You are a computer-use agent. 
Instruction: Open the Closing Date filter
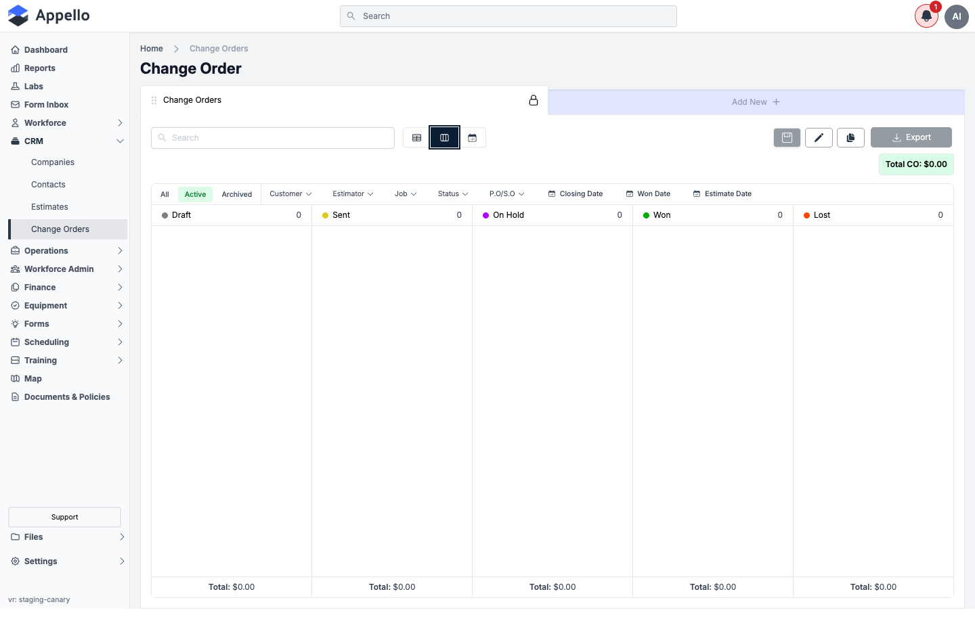(576, 194)
